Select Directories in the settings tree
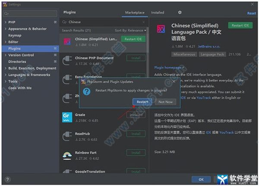 click(x=17, y=62)
